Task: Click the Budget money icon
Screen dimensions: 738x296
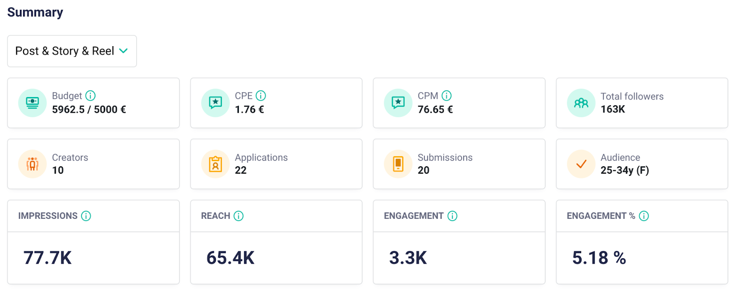Action: (32, 103)
